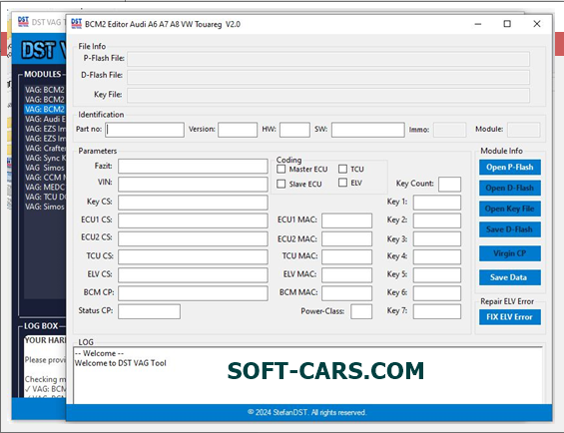Click the Key Count field
Image resolution: width=564 pixels, height=433 pixels.
click(449, 185)
